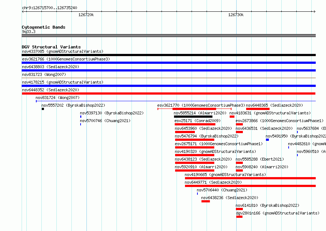
Task: Click the esv25171 Conrad2009 label
Action: [197, 121]
